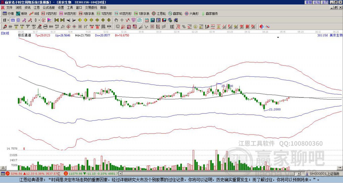The height and width of the screenshot is (183, 343).
Task: Select the red pencil drawing tool
Action: pyautogui.click(x=5, y=27)
